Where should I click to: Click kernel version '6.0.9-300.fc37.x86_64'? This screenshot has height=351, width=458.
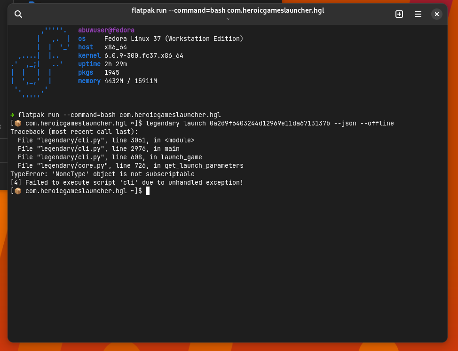[x=144, y=56]
